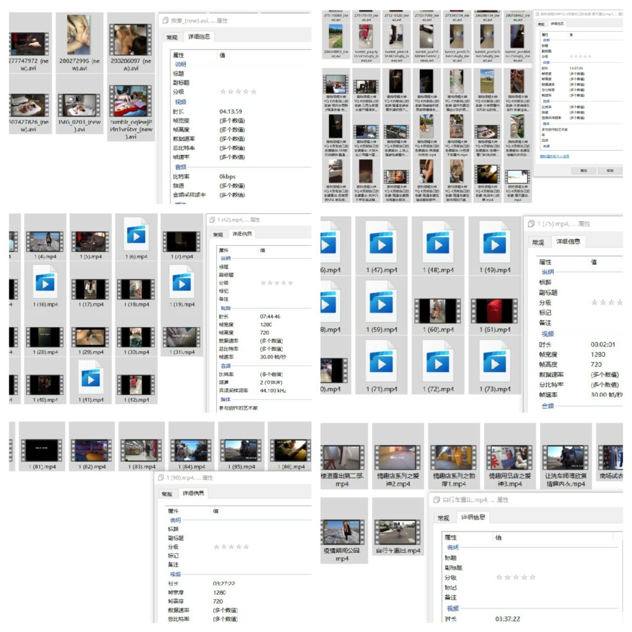Select the 1 (61).mp4 video thumbnail
632x632 pixels.
pyautogui.click(x=494, y=311)
